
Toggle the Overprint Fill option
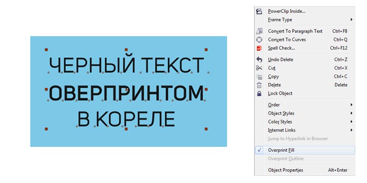coord(282,150)
